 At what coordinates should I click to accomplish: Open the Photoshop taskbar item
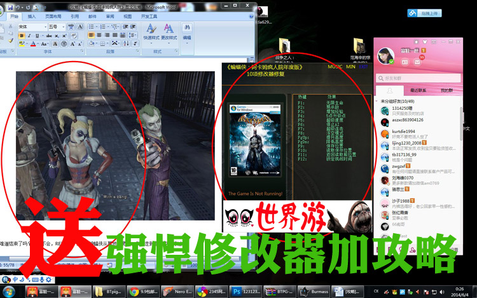[245, 292]
